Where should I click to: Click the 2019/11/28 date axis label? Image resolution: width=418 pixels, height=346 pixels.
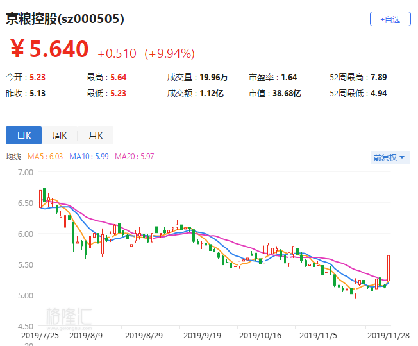(389, 335)
